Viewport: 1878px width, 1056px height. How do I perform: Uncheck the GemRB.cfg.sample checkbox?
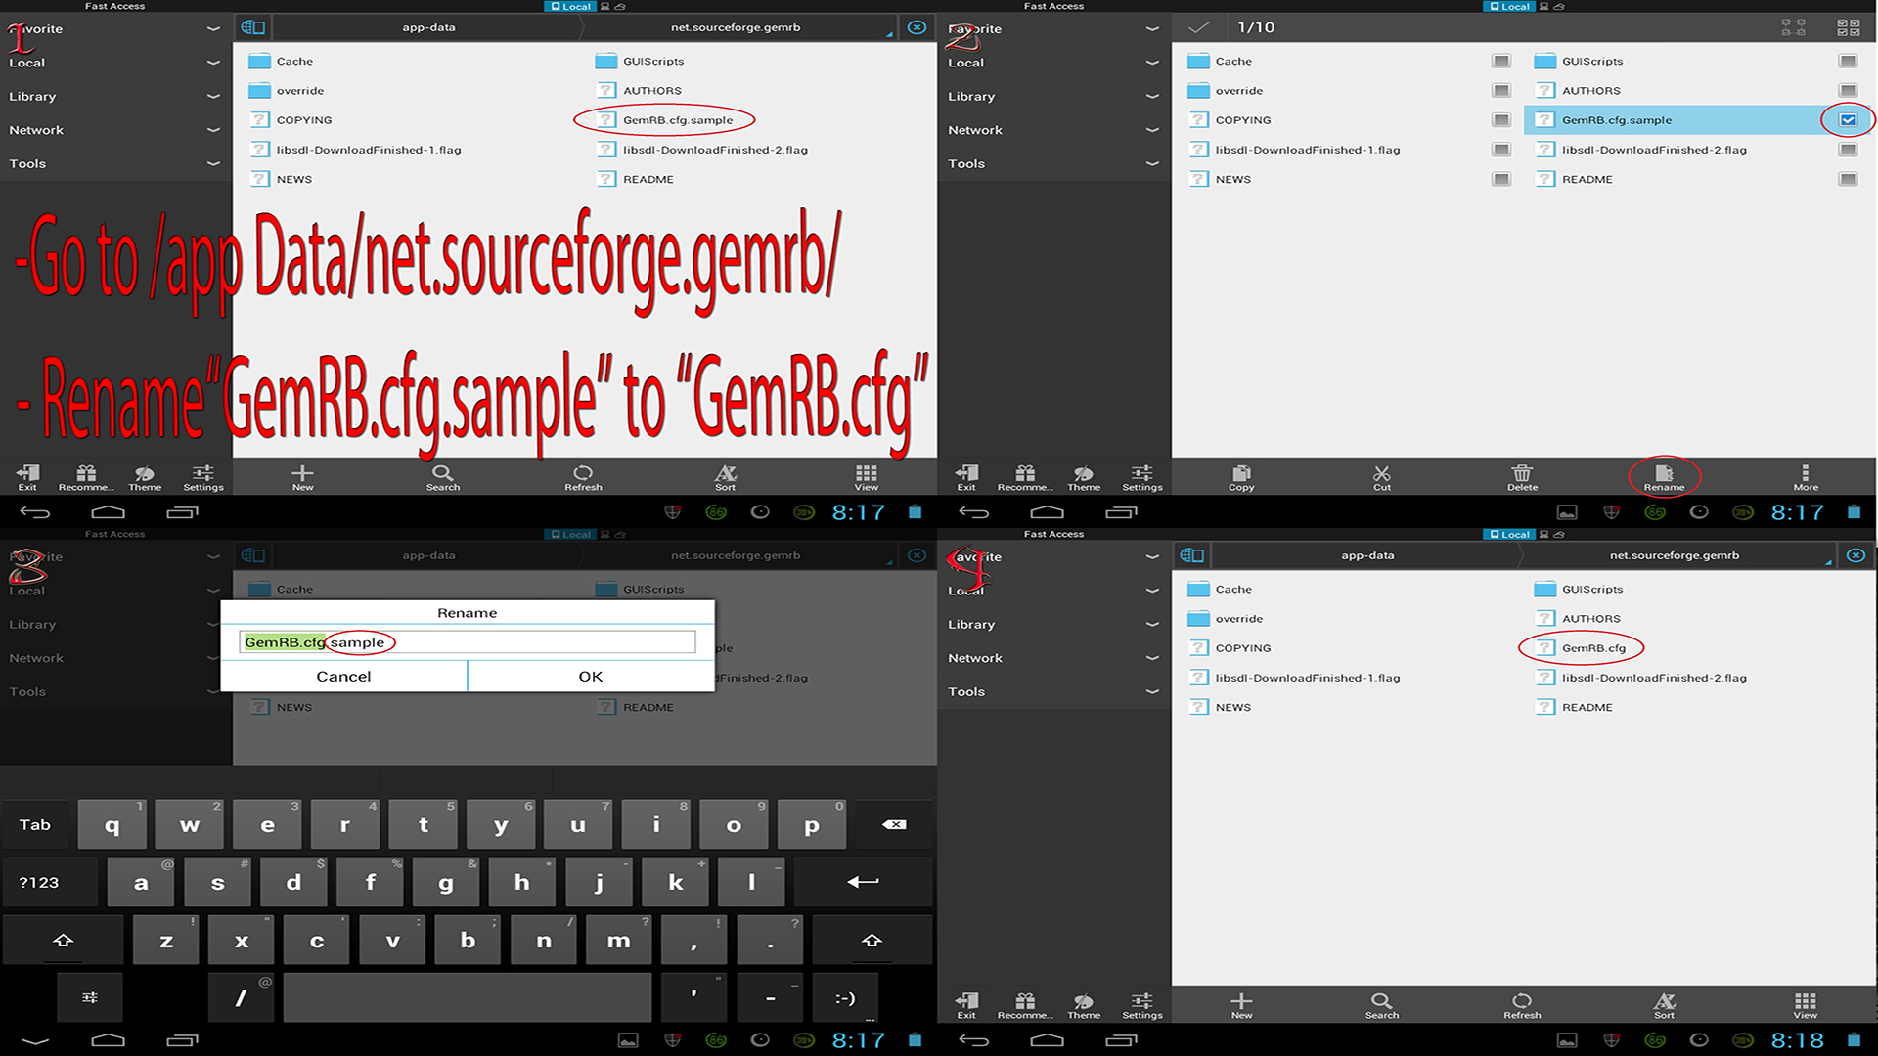tap(1848, 119)
